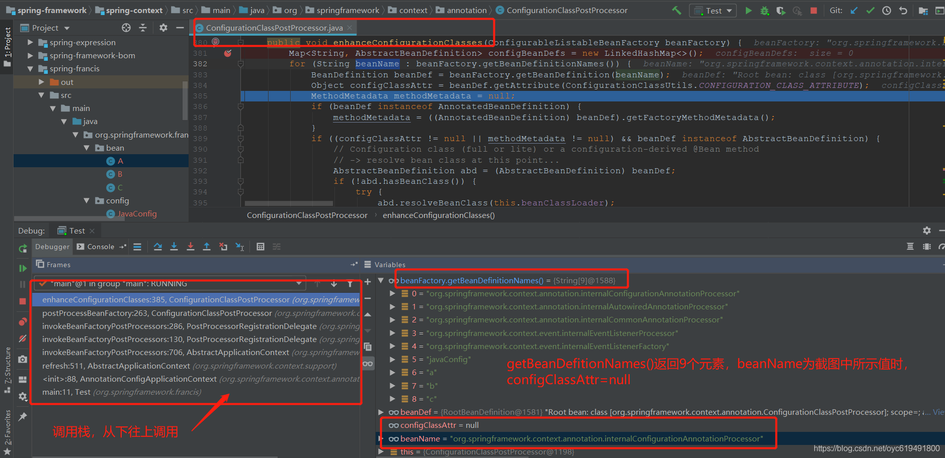Toggle the 1: Project tool window
The height and width of the screenshot is (458, 945).
pos(7,47)
